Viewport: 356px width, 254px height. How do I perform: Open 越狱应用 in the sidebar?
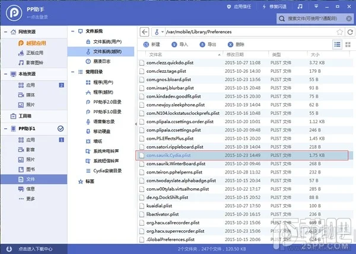[32, 43]
